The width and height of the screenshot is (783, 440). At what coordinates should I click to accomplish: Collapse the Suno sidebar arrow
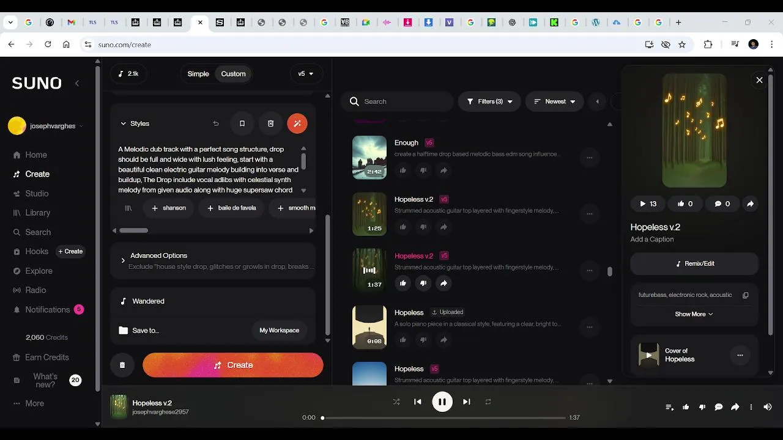[77, 83]
